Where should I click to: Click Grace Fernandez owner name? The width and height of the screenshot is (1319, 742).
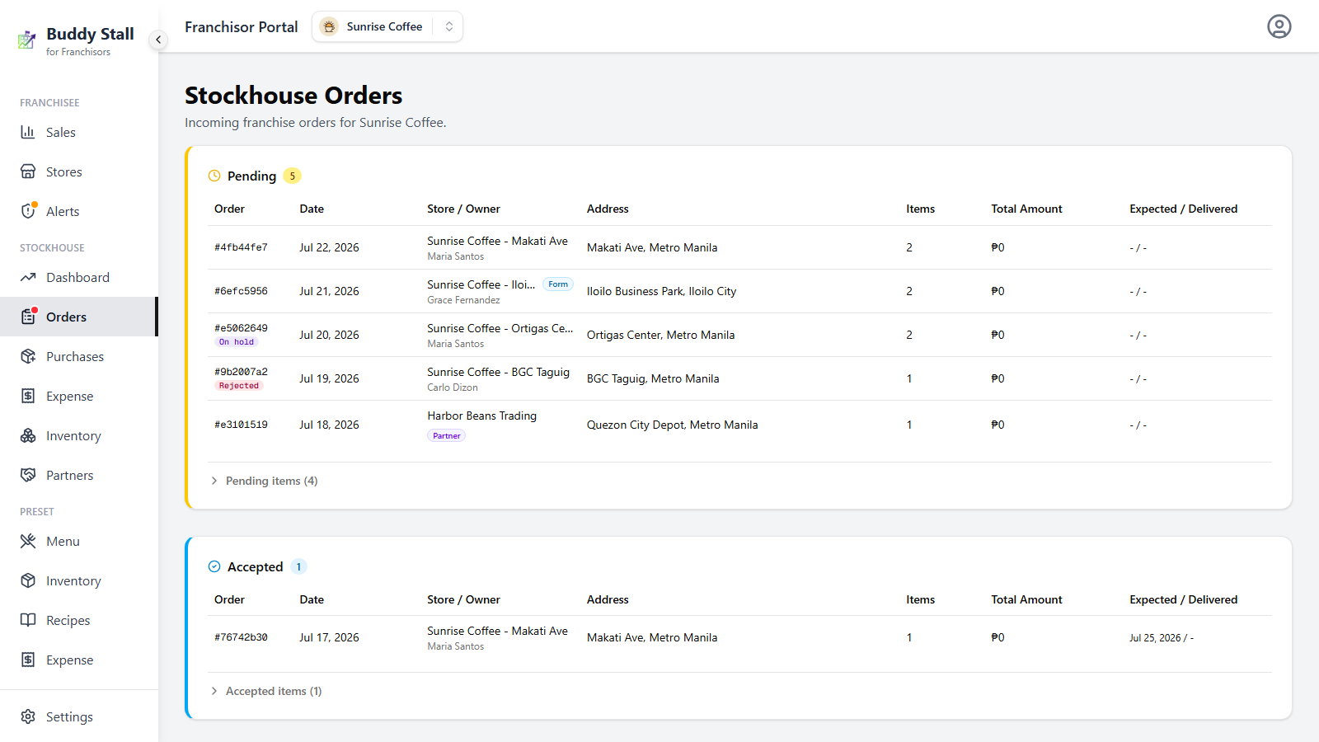463,300
